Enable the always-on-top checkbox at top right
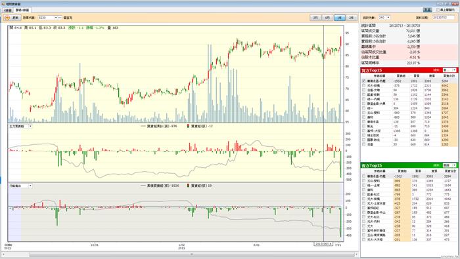This screenshot has width=460, height=259. (x=438, y=10)
